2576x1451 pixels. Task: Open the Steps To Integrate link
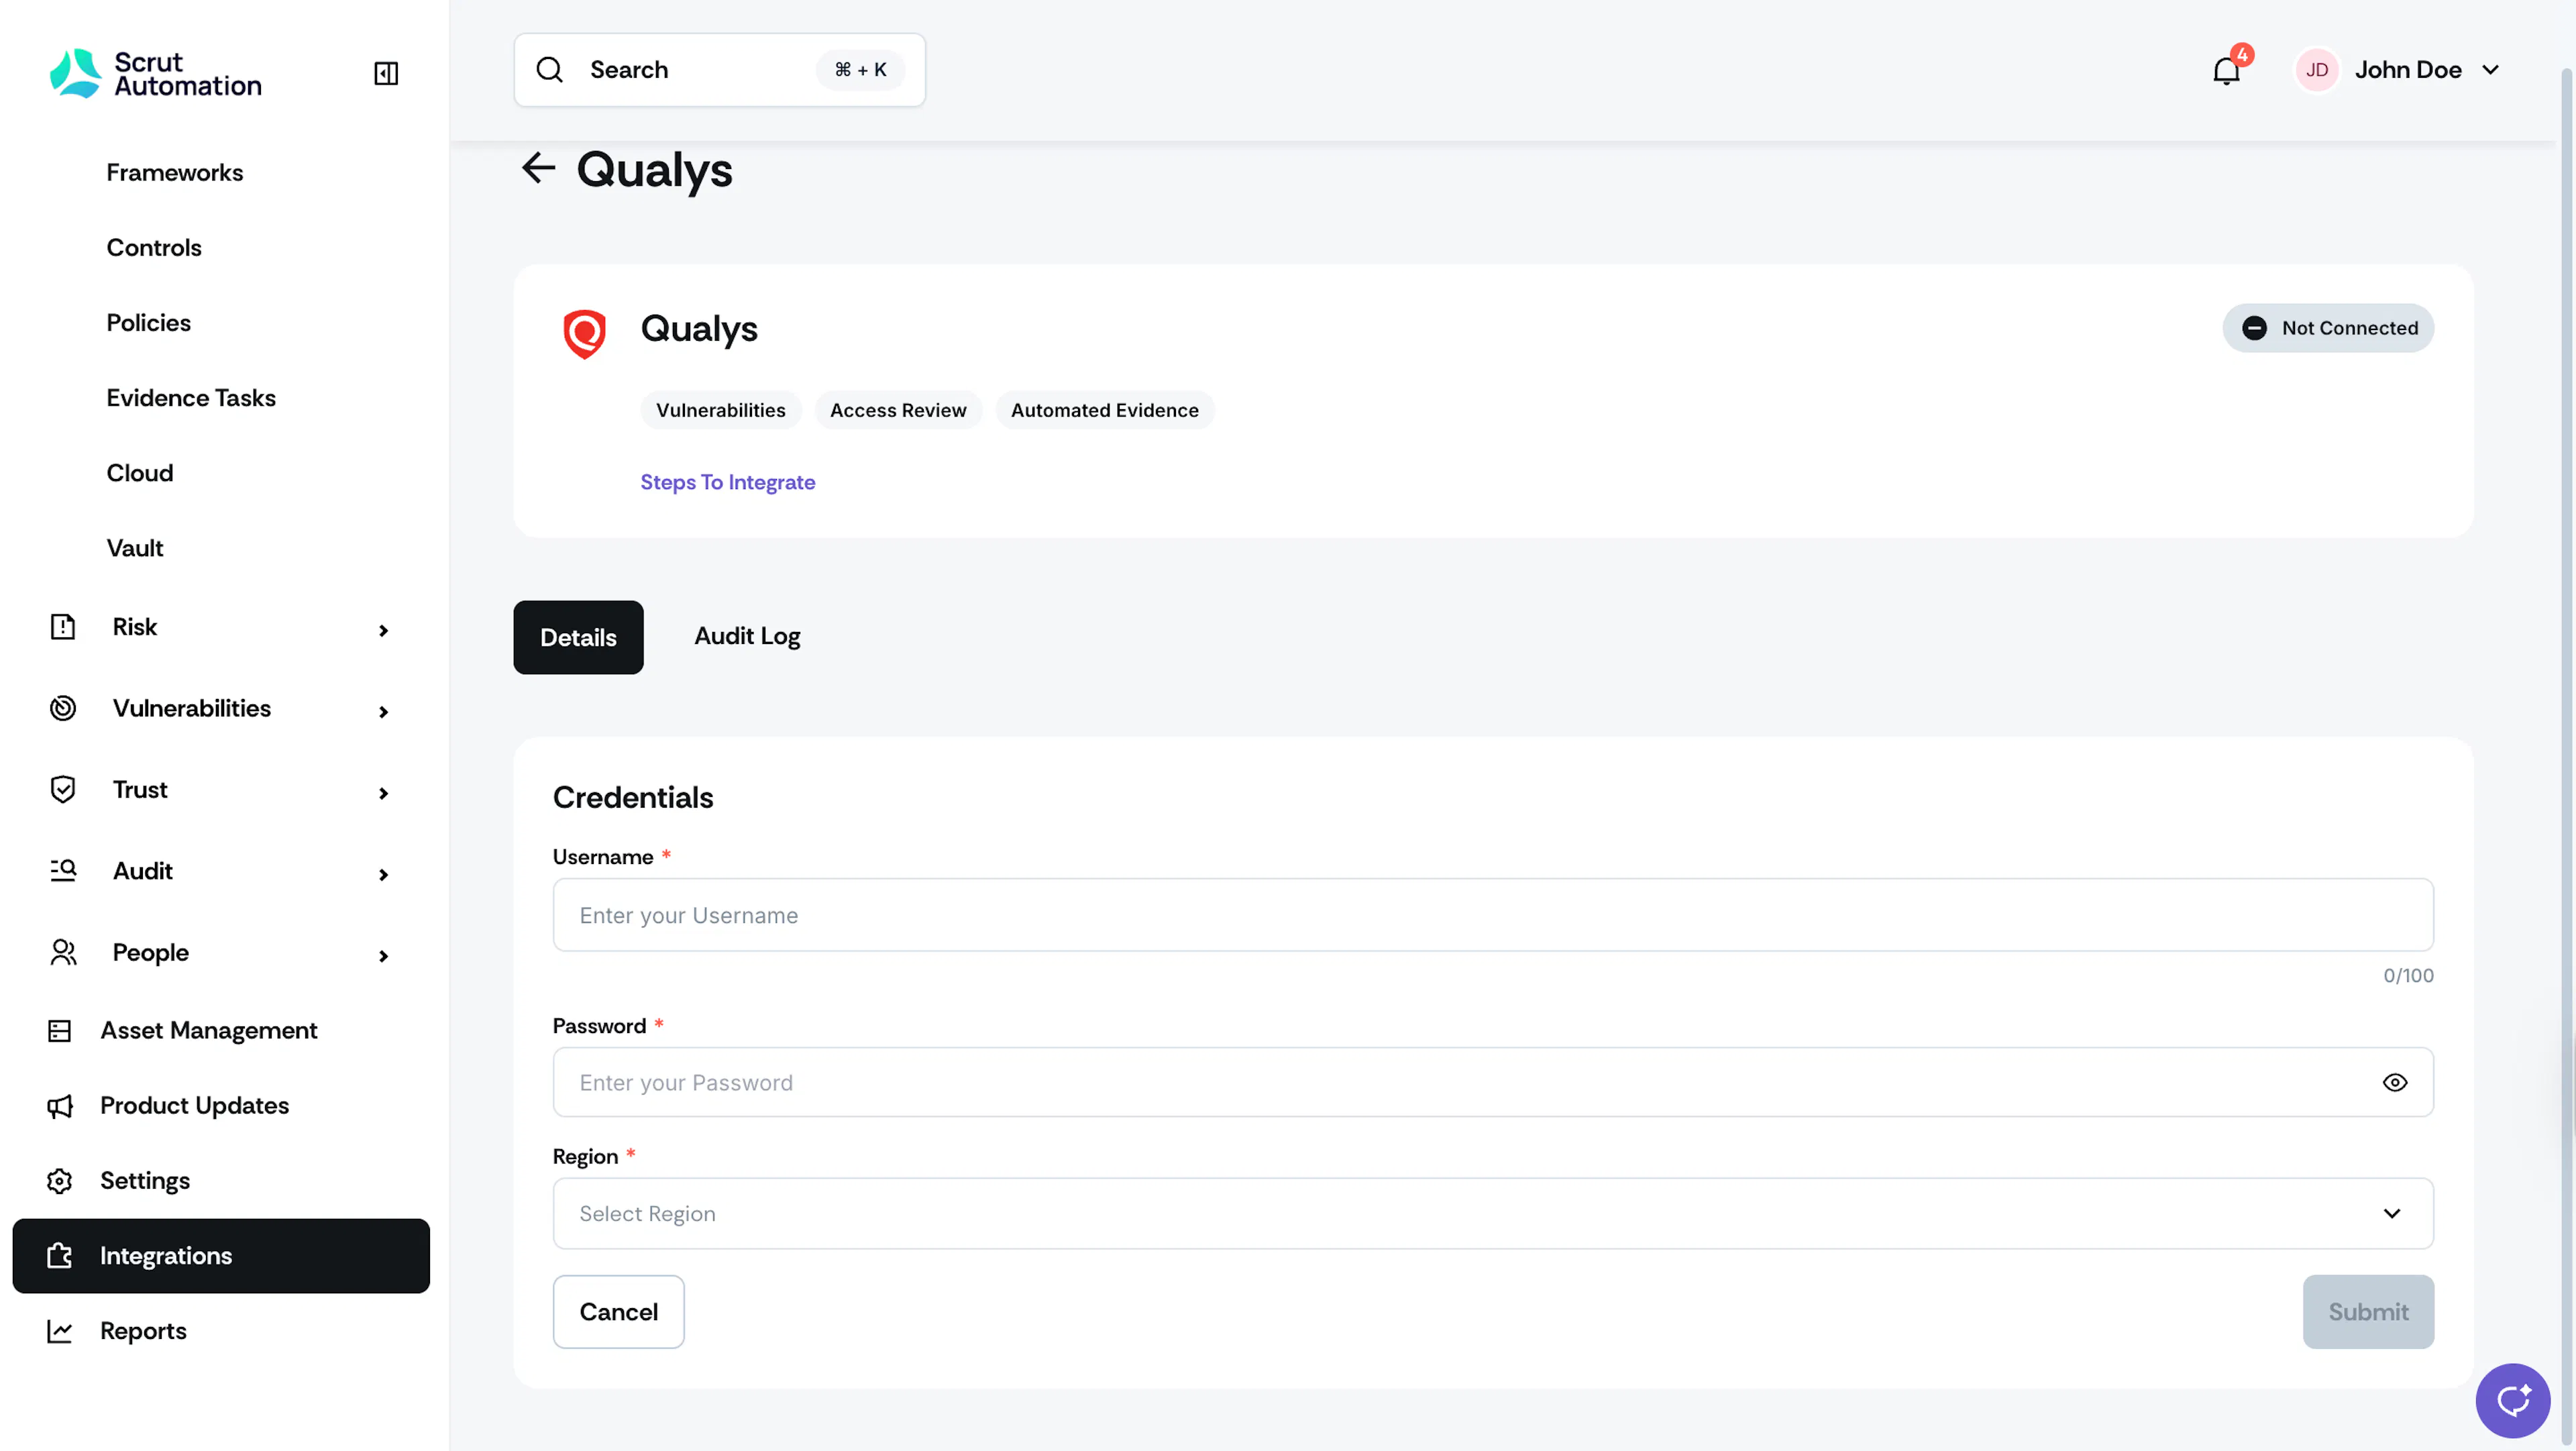click(x=727, y=482)
